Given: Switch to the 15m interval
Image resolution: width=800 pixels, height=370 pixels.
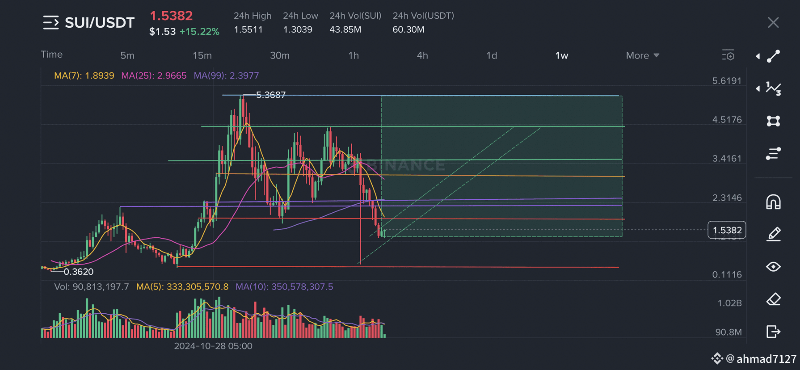Looking at the screenshot, I should [x=202, y=55].
